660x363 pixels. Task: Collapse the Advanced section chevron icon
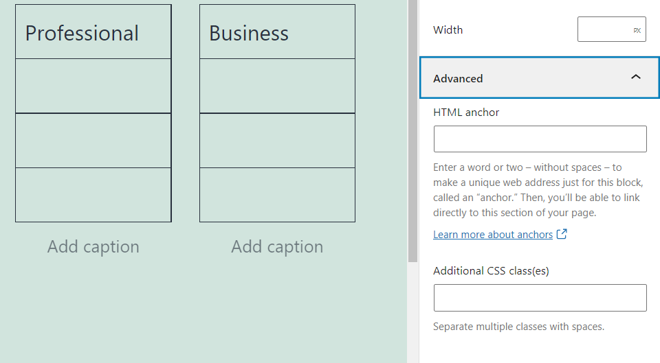pyautogui.click(x=635, y=78)
